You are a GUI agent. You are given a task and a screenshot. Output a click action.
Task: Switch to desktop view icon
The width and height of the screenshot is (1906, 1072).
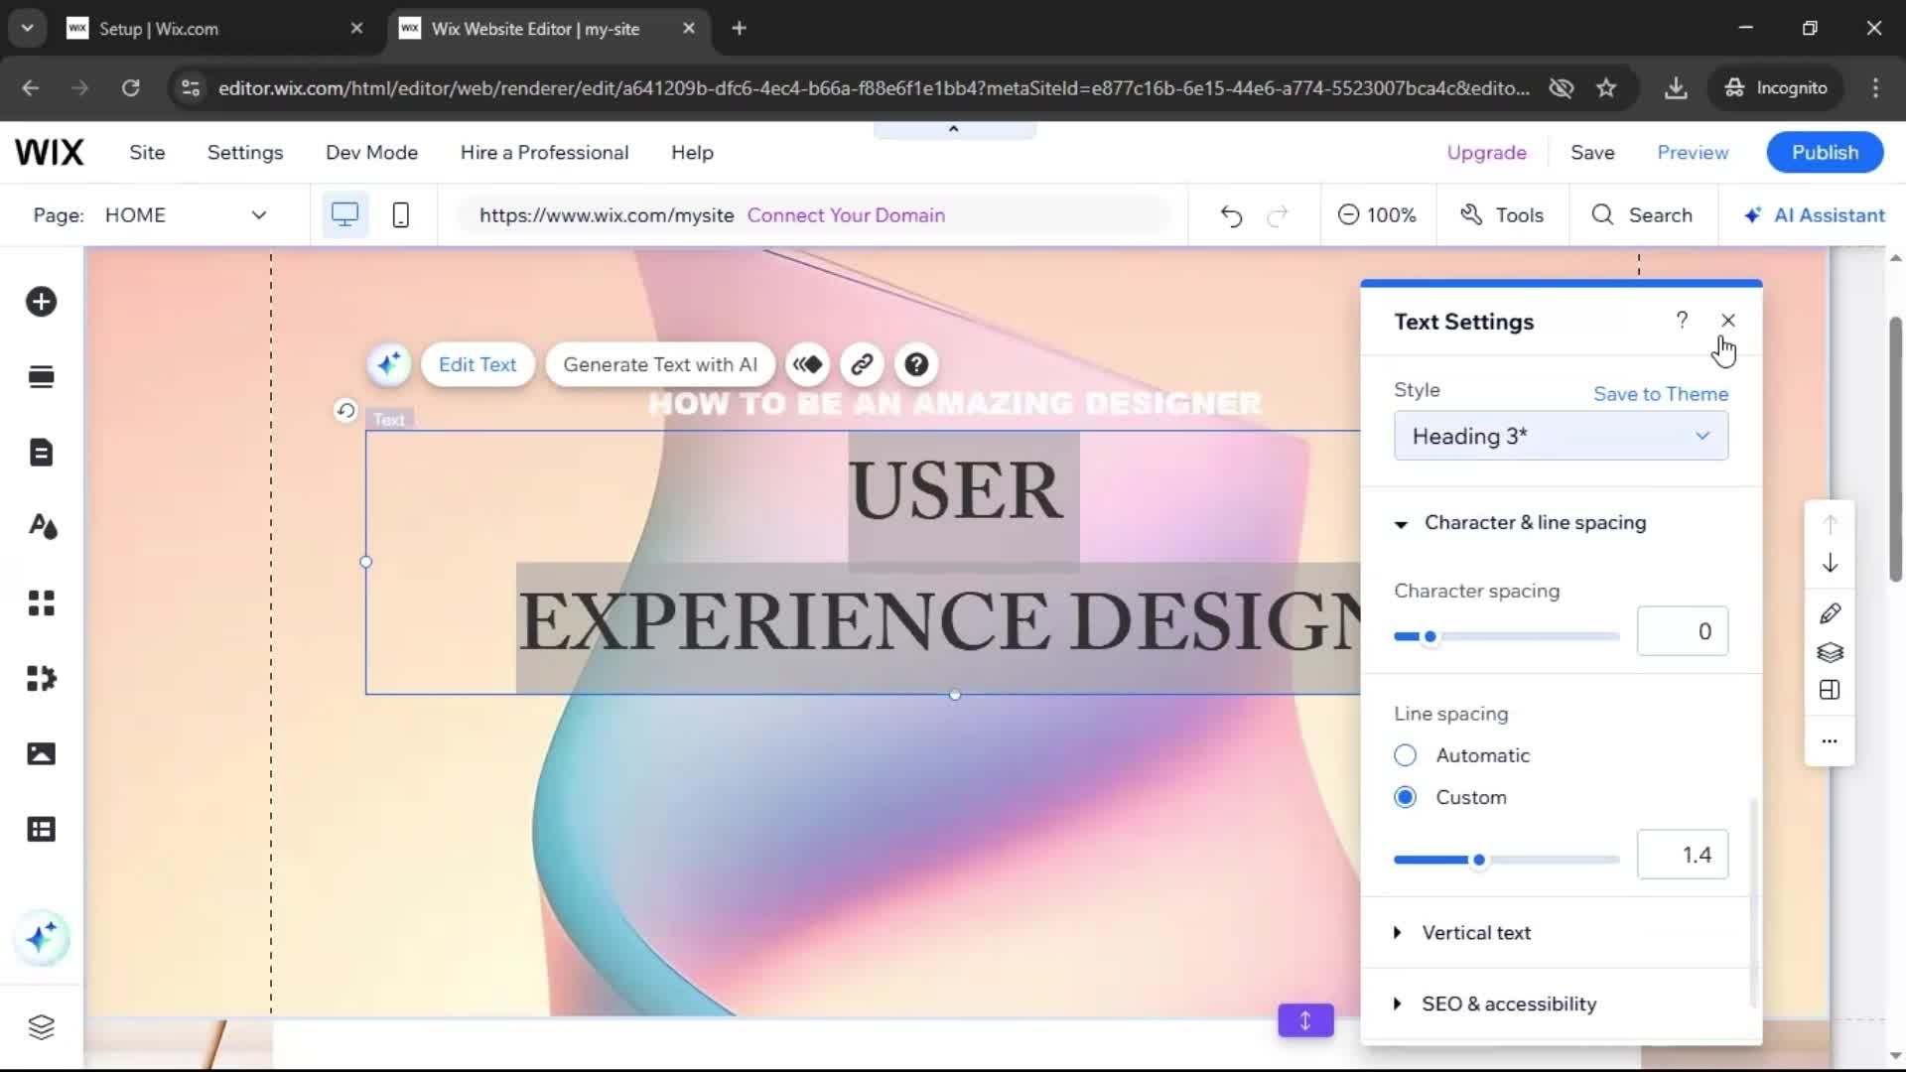344,215
